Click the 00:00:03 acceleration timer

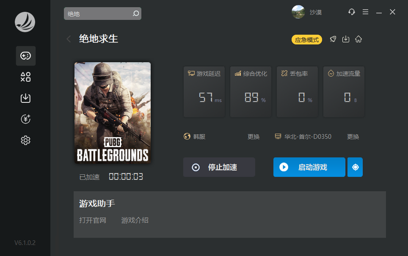click(126, 176)
